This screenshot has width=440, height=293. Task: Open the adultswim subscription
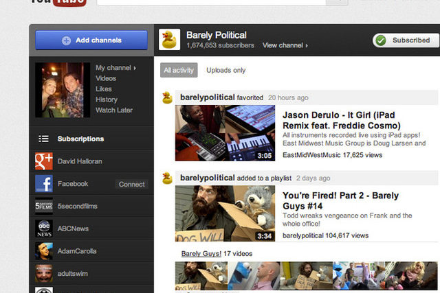(72, 273)
